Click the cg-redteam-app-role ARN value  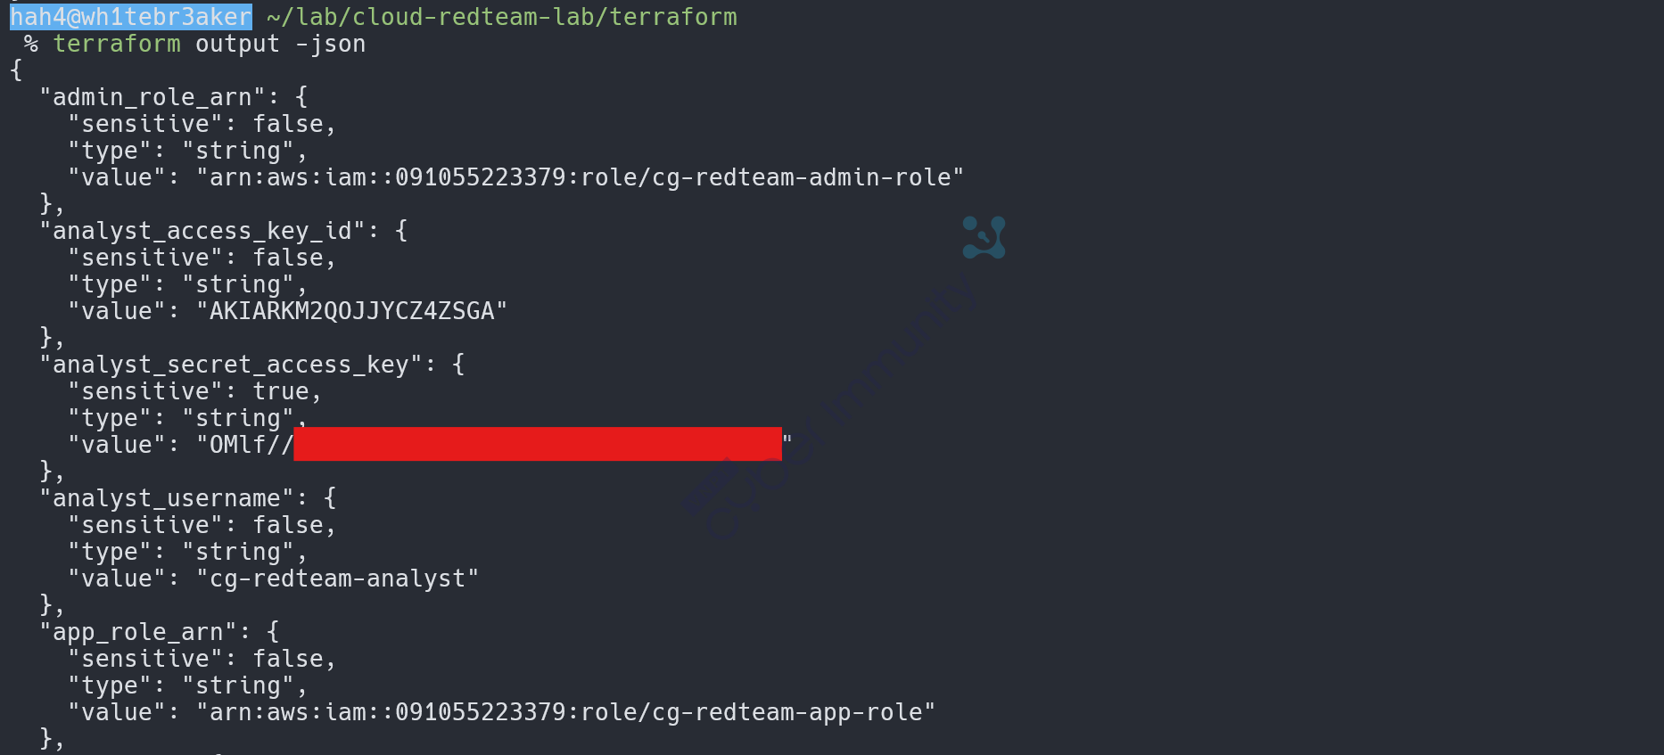coord(565,712)
